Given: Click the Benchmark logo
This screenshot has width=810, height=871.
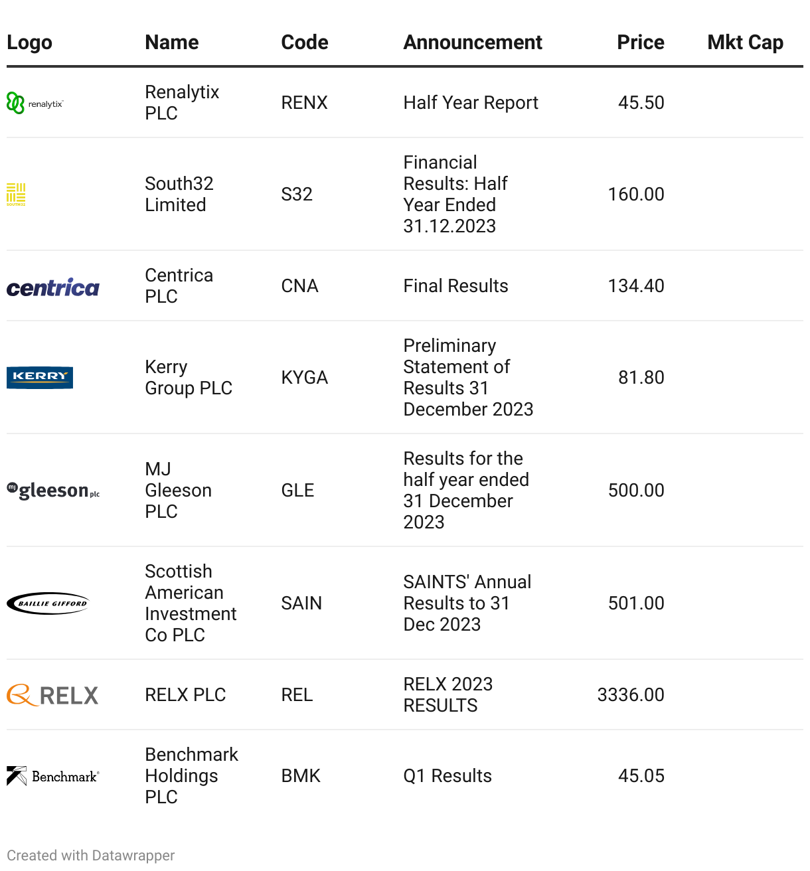Looking at the screenshot, I should (x=53, y=776).
